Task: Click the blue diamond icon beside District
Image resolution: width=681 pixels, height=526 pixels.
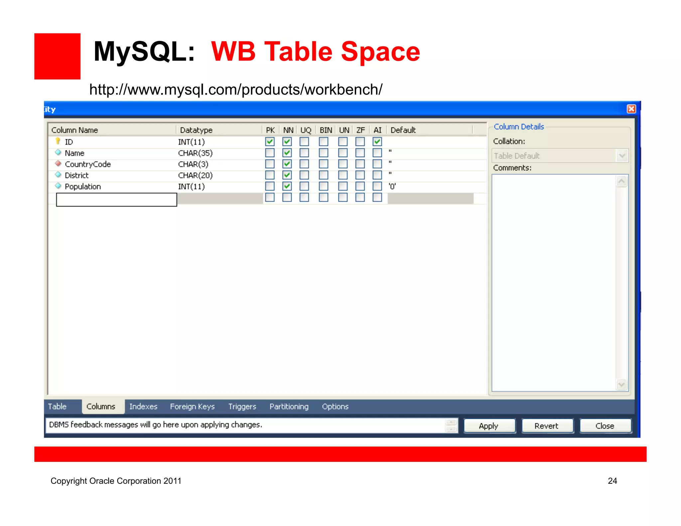Action: point(58,175)
